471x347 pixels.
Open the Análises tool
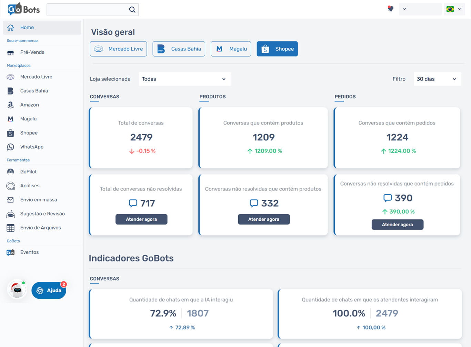coord(30,186)
